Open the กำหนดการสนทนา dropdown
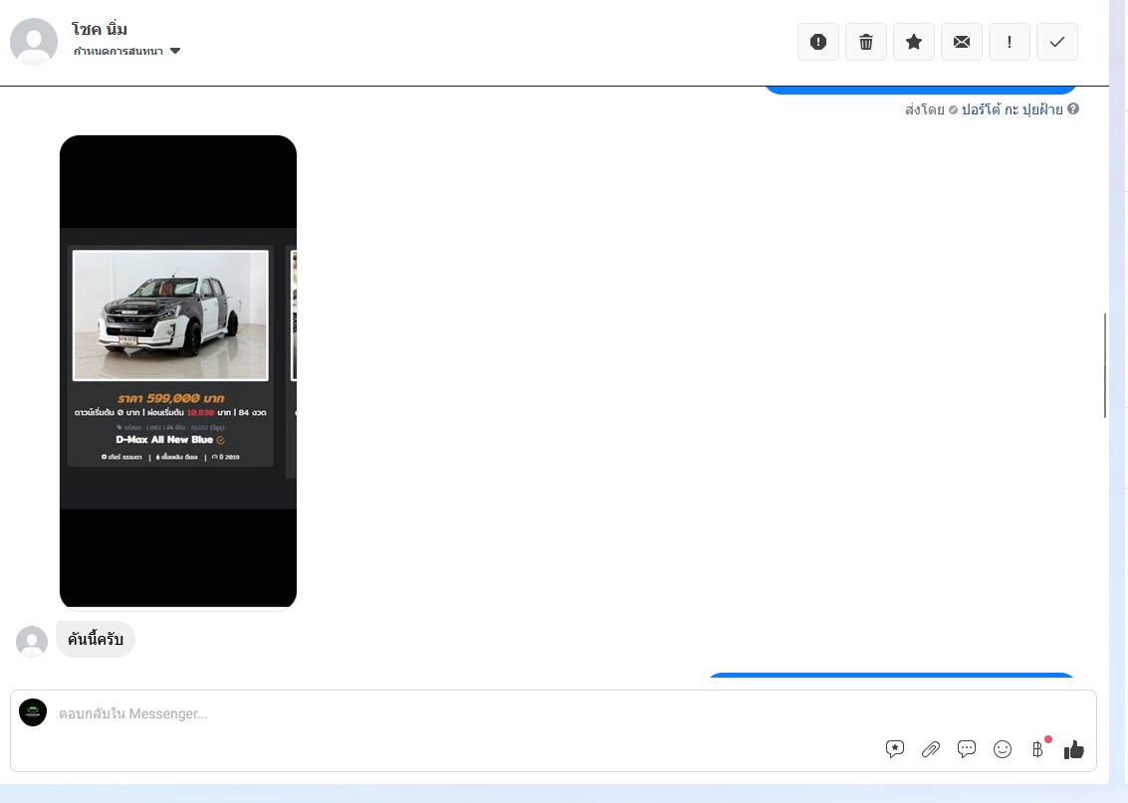Viewport: 1128px width, 803px height. pyautogui.click(x=126, y=51)
